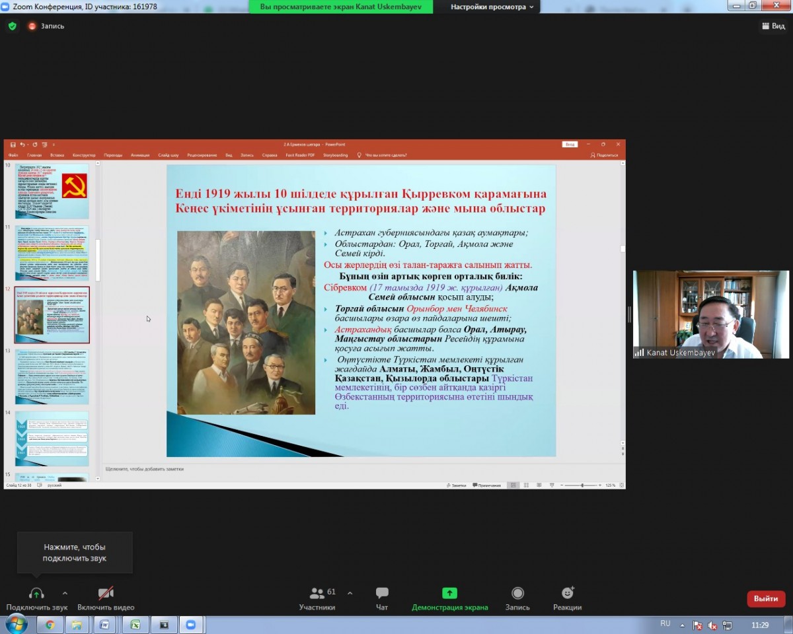Click the Record icon in toolbar

(517, 593)
